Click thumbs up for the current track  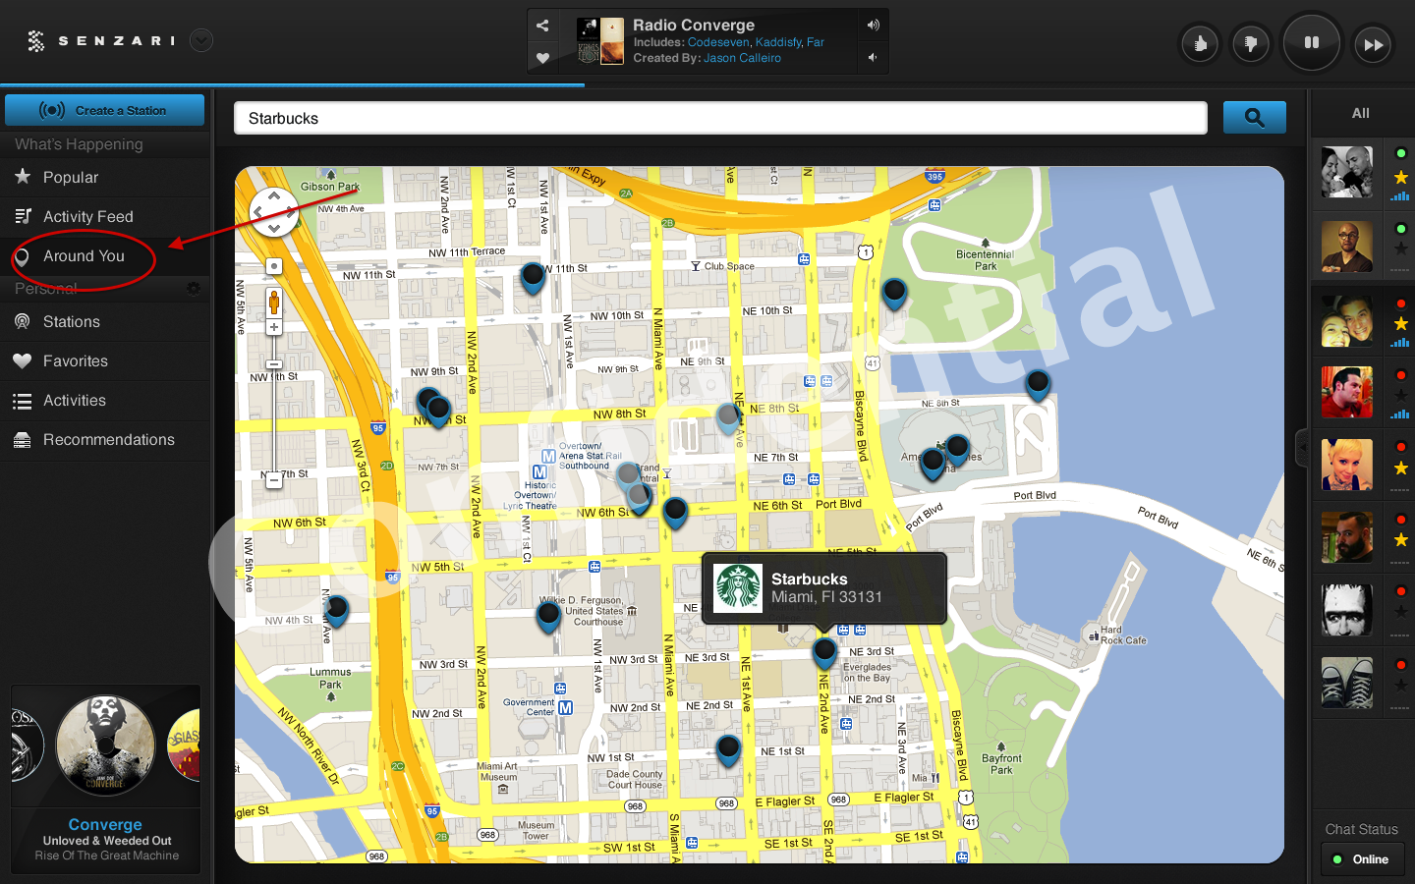pyautogui.click(x=1200, y=44)
